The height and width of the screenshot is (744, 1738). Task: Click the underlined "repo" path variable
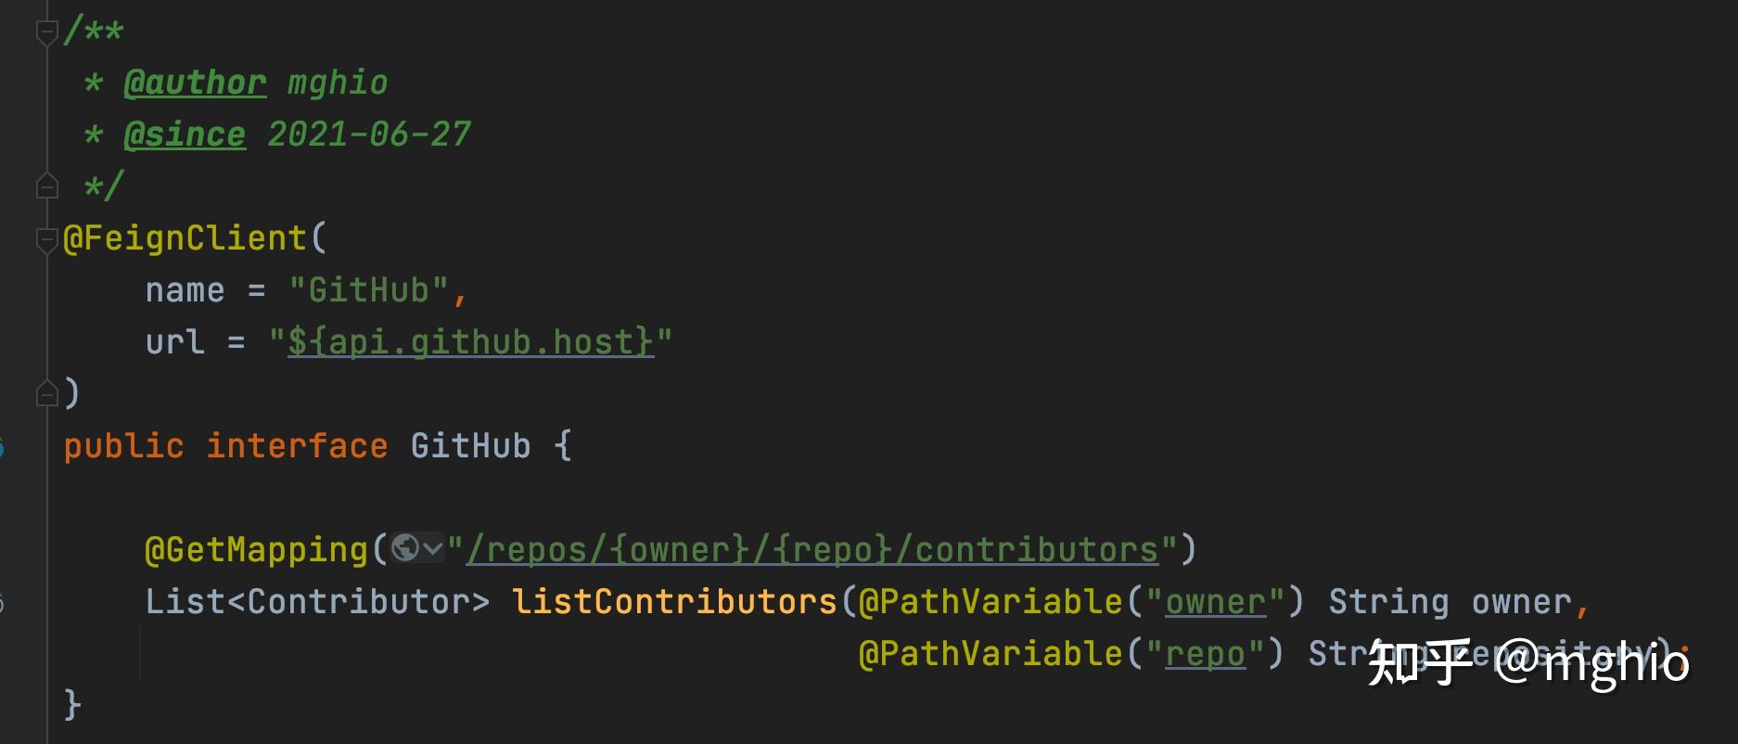[x=1205, y=654]
